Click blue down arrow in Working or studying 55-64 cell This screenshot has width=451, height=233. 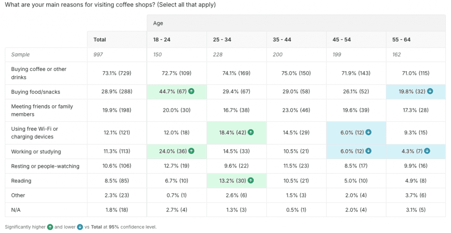tap(426, 151)
